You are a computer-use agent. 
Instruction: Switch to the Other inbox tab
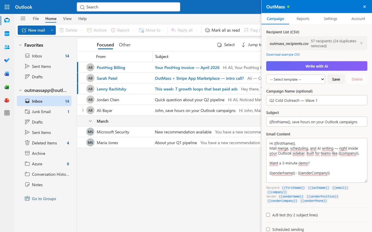(125, 45)
